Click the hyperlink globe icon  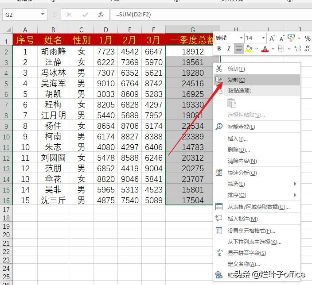219,275
